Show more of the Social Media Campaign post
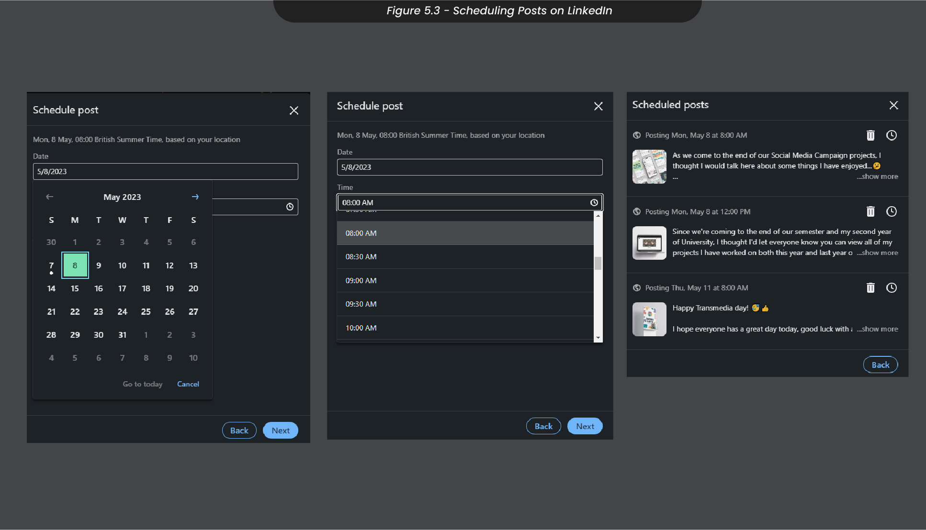 tap(878, 177)
